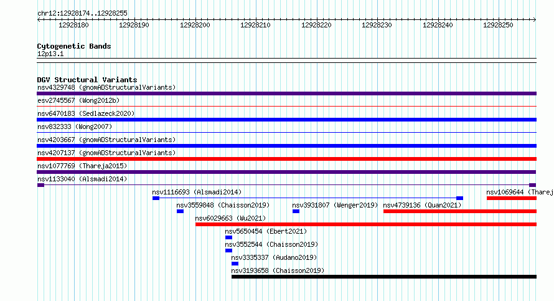Click the purple bar under nsv1077769
This screenshot has height=301, width=554.
[x=286, y=172]
